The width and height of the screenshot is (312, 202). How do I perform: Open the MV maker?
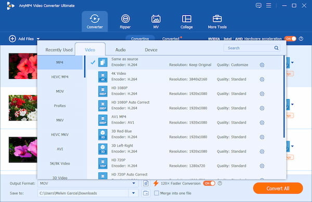point(156,21)
